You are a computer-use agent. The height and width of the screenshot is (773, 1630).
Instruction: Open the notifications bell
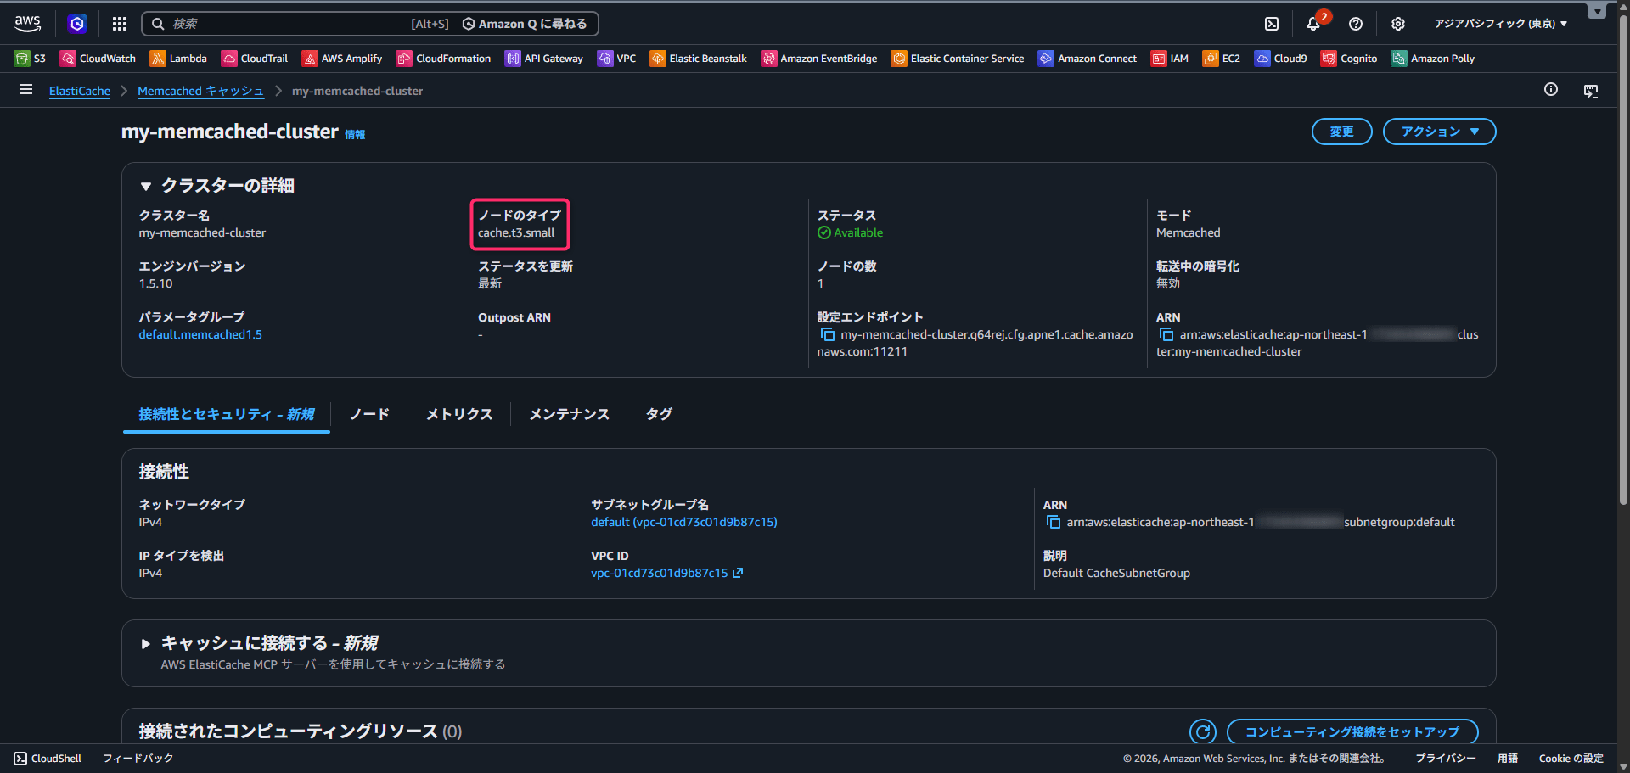[1313, 24]
